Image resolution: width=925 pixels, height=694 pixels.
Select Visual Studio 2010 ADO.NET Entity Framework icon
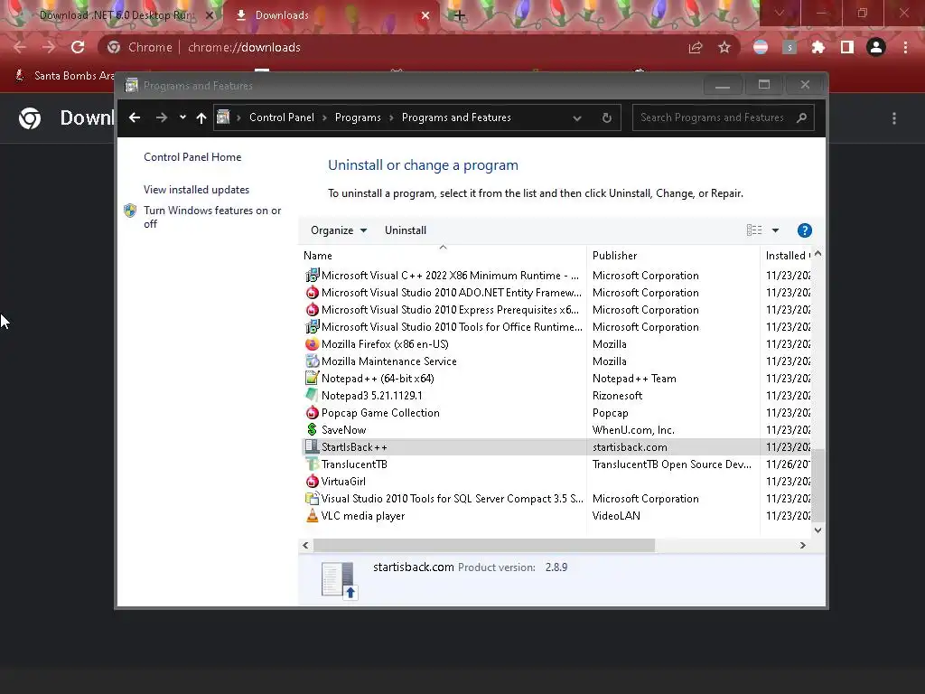(312, 292)
